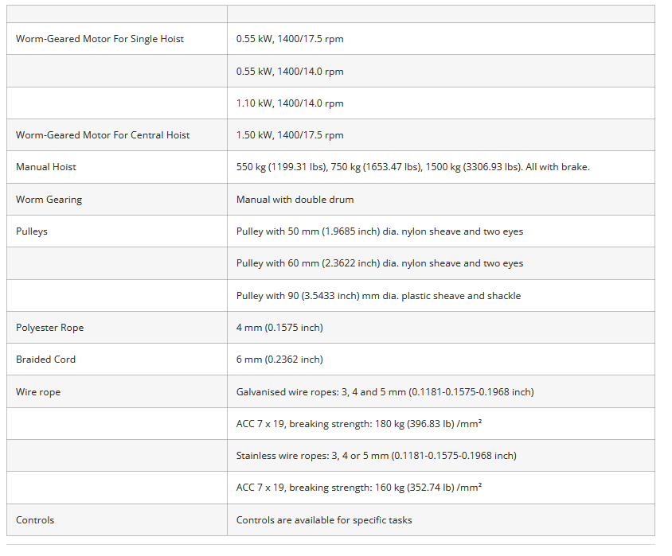Click the 60 mm nylon sheave pulley entry
Image resolution: width=672 pixels, height=556 pixels.
coord(379,263)
